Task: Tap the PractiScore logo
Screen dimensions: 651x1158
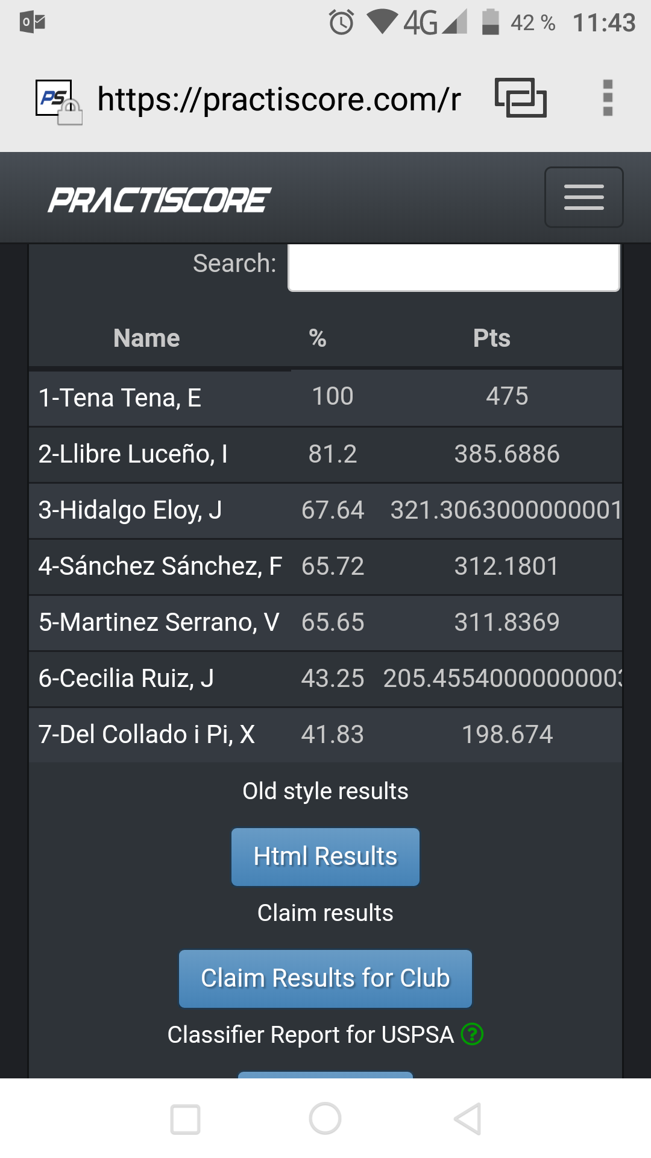Action: [159, 200]
